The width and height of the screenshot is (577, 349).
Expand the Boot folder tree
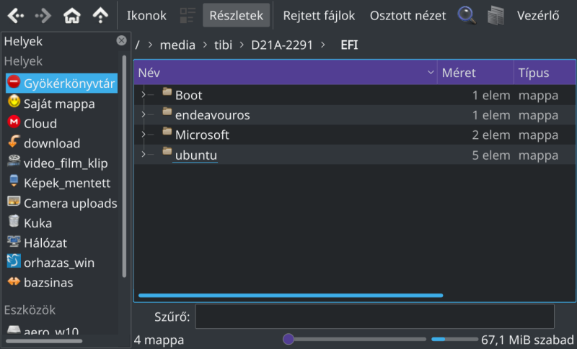point(144,95)
